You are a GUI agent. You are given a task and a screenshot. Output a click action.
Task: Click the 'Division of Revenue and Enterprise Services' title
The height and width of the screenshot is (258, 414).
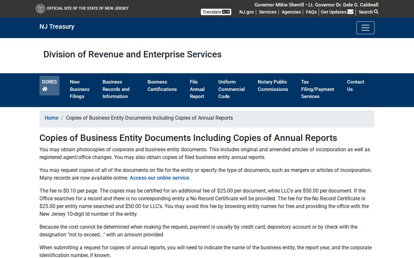pos(133,55)
